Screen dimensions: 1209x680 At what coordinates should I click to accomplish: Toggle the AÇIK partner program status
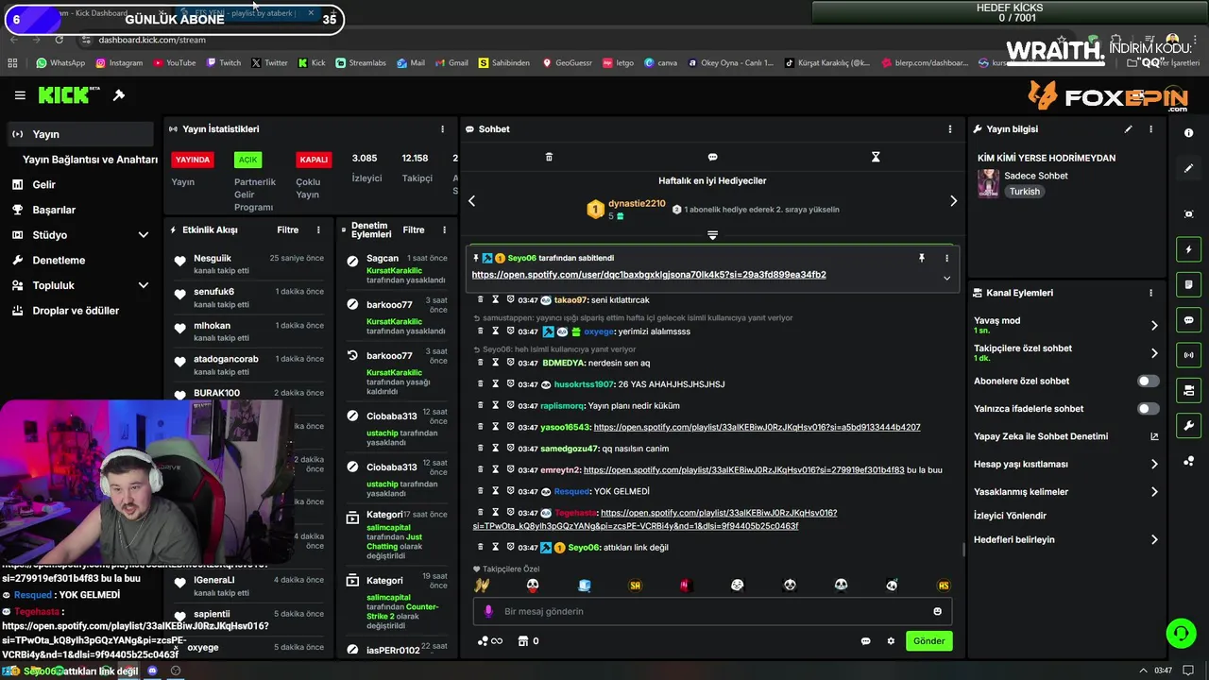pyautogui.click(x=247, y=160)
